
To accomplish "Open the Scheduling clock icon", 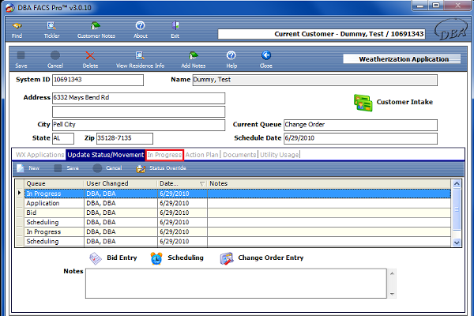I will 156,258.
